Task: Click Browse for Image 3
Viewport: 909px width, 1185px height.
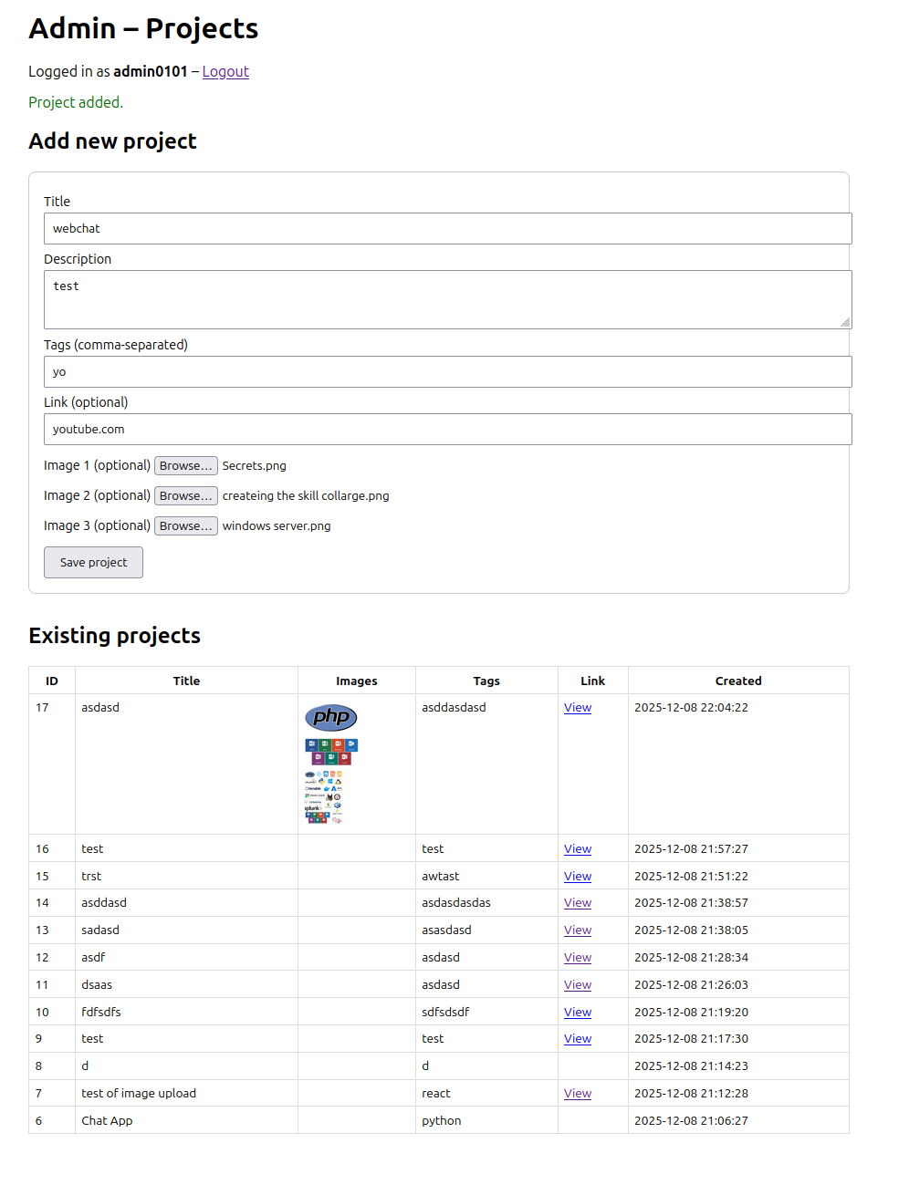Action: tap(185, 525)
